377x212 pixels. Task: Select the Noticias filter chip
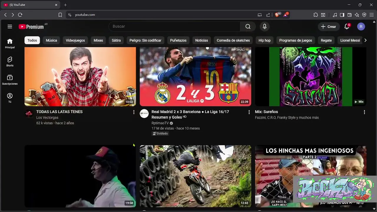201,40
